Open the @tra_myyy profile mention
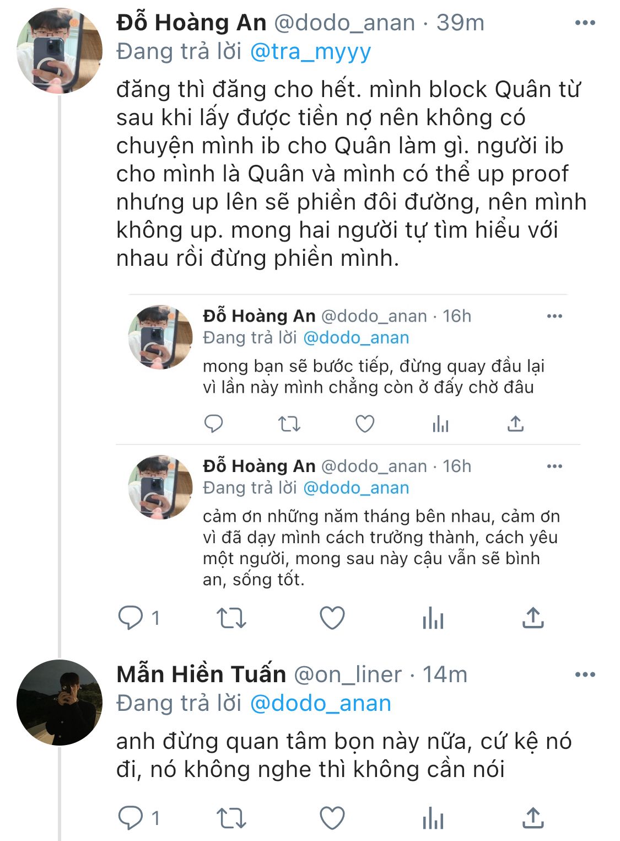The width and height of the screenshot is (620, 841). pyautogui.click(x=310, y=52)
